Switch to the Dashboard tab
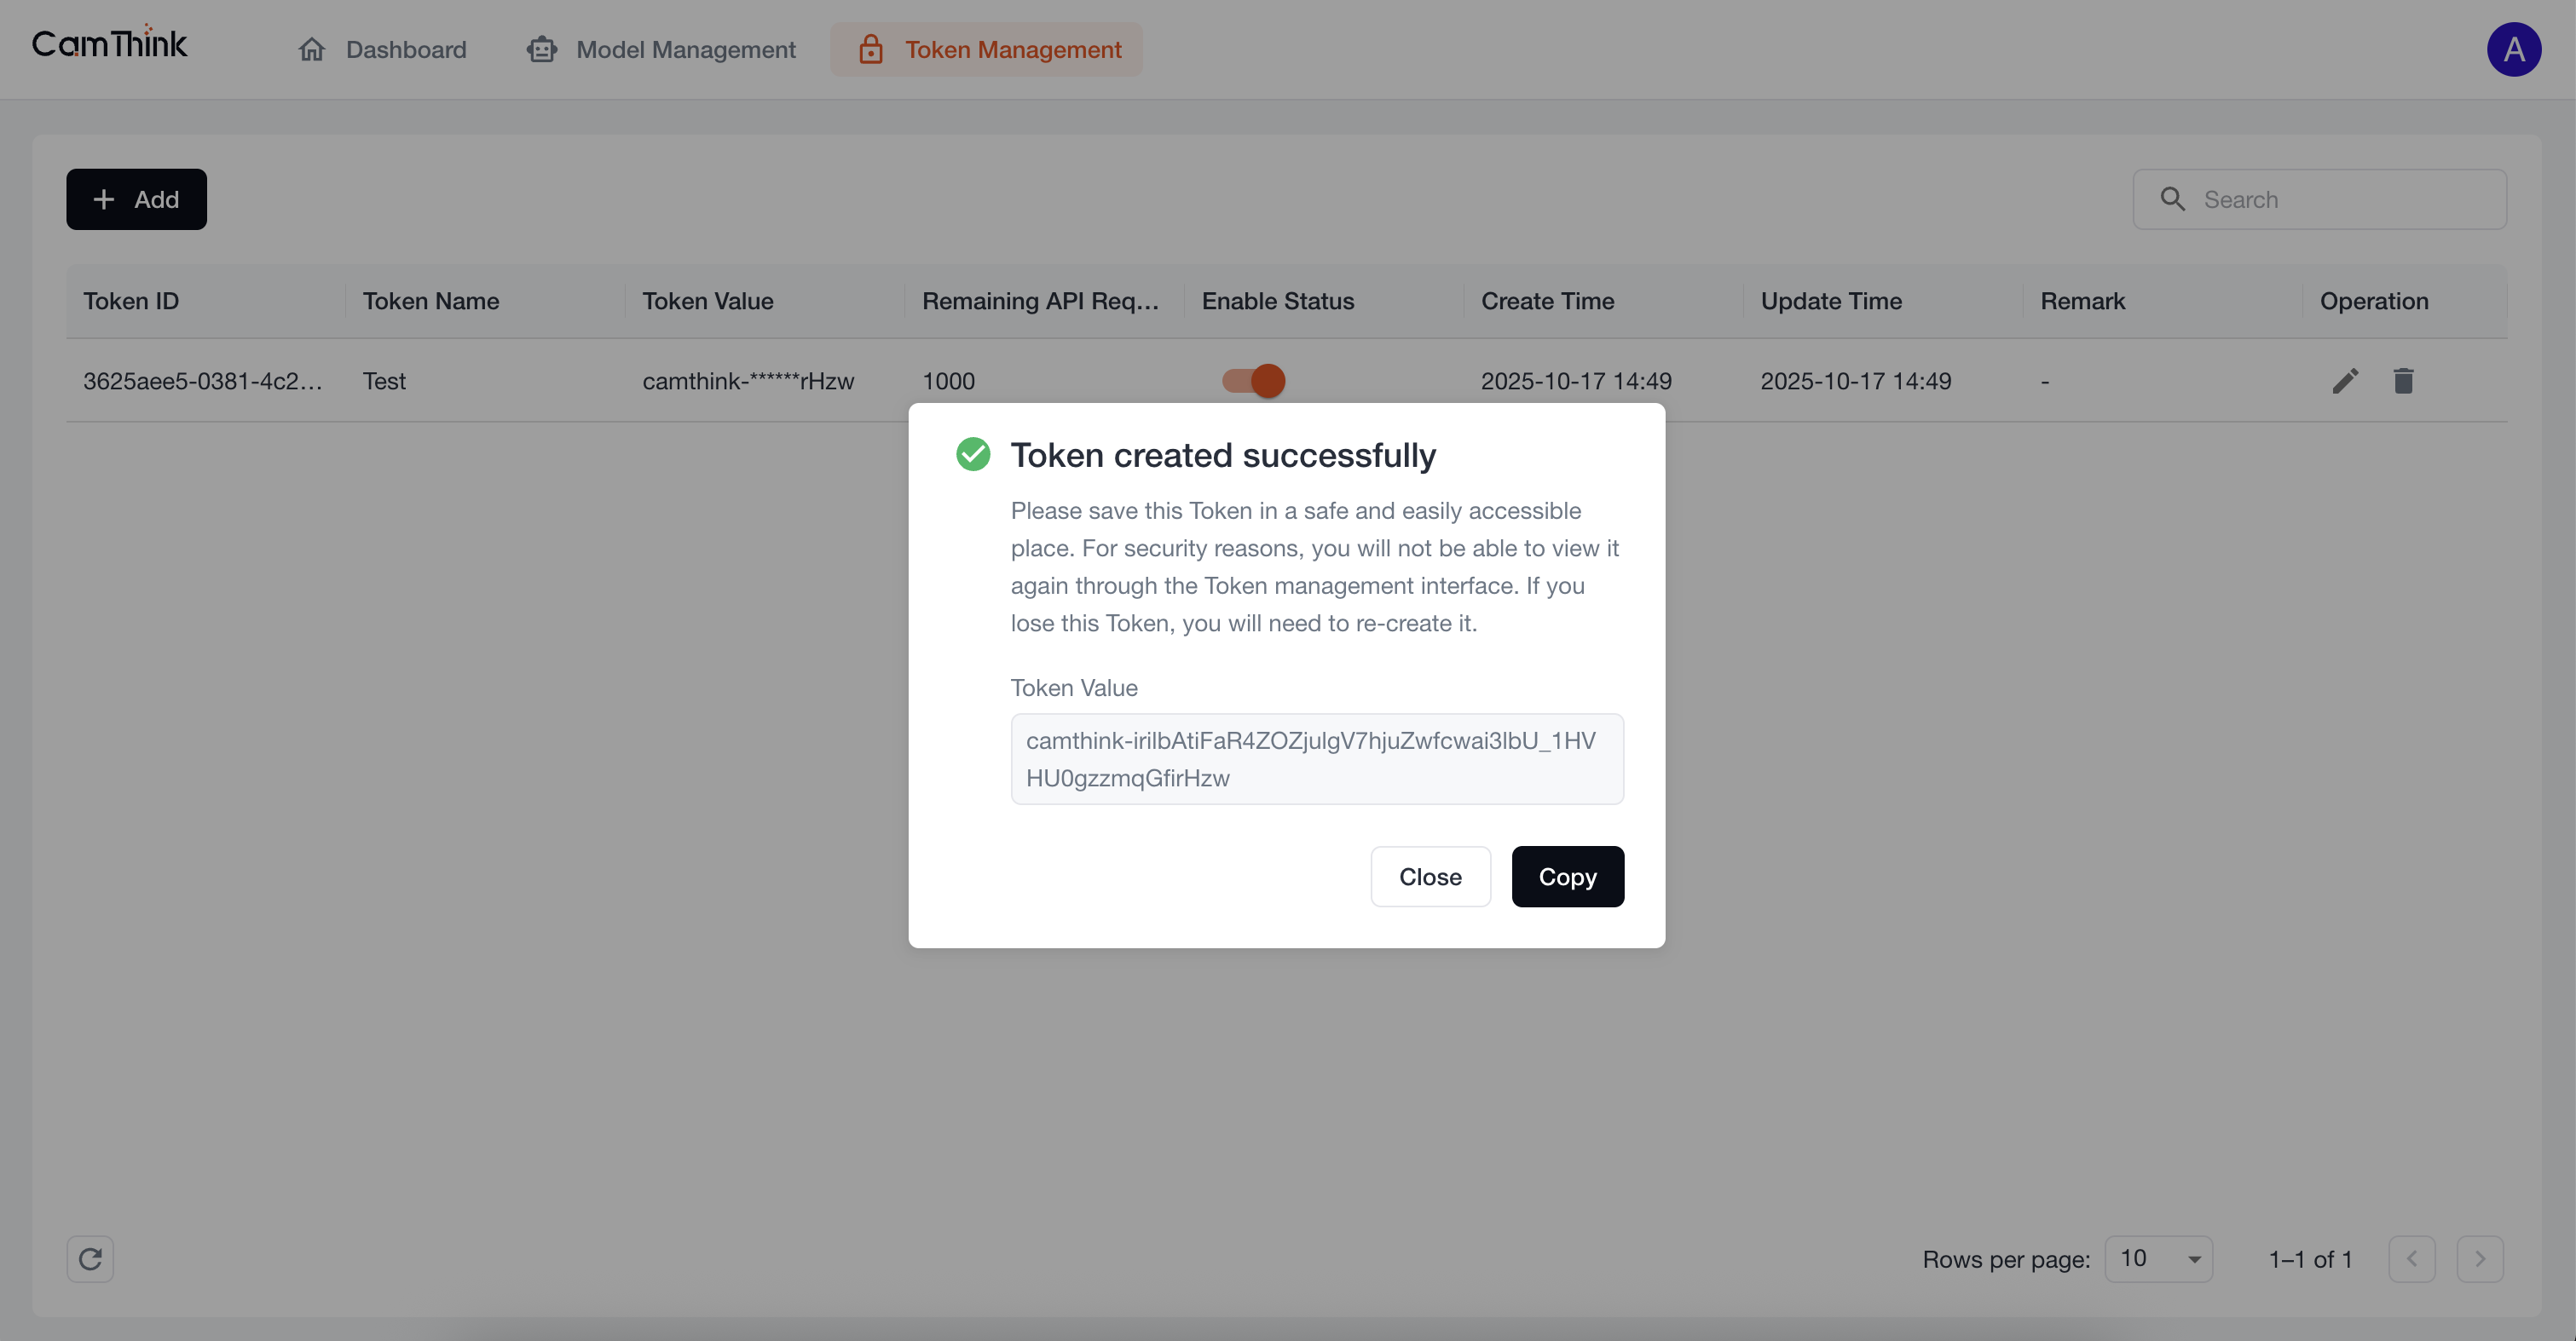2576x1341 pixels. (x=405, y=49)
